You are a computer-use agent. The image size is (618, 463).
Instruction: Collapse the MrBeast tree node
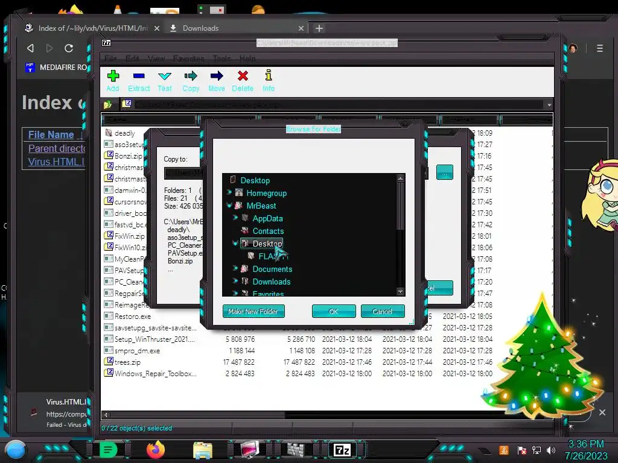(x=229, y=205)
